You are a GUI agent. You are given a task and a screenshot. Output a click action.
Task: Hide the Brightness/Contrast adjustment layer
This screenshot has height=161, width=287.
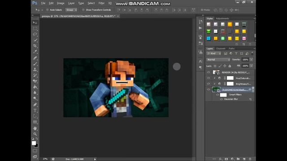pyautogui.click(x=208, y=84)
